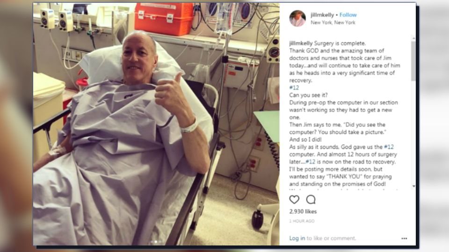Open jillmkelly username in post header
Viewport: 449px width, 252px height.
click(322, 15)
